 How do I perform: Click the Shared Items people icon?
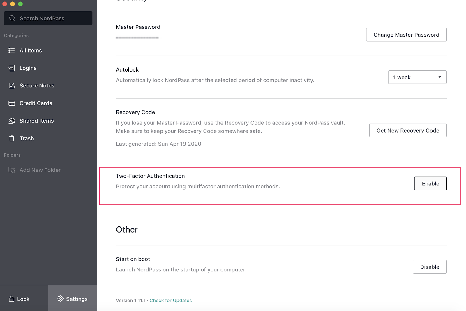pos(12,121)
